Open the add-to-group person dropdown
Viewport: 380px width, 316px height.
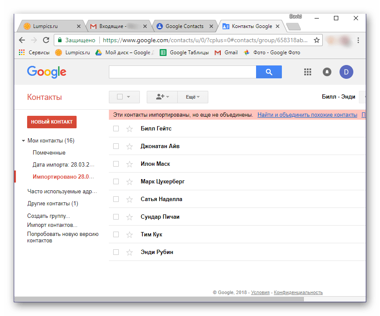click(162, 97)
